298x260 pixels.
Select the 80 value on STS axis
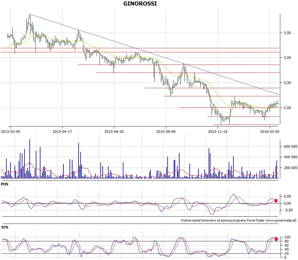point(286,241)
